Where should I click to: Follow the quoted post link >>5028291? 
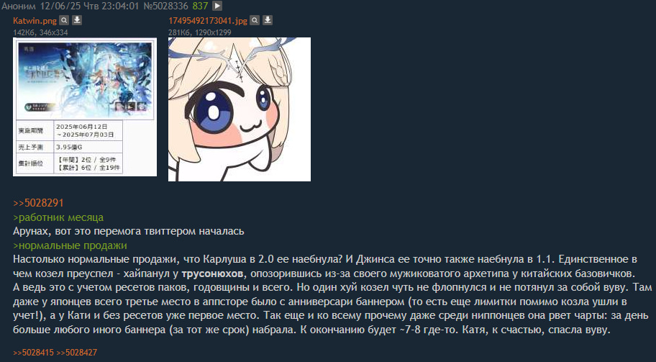coord(39,203)
